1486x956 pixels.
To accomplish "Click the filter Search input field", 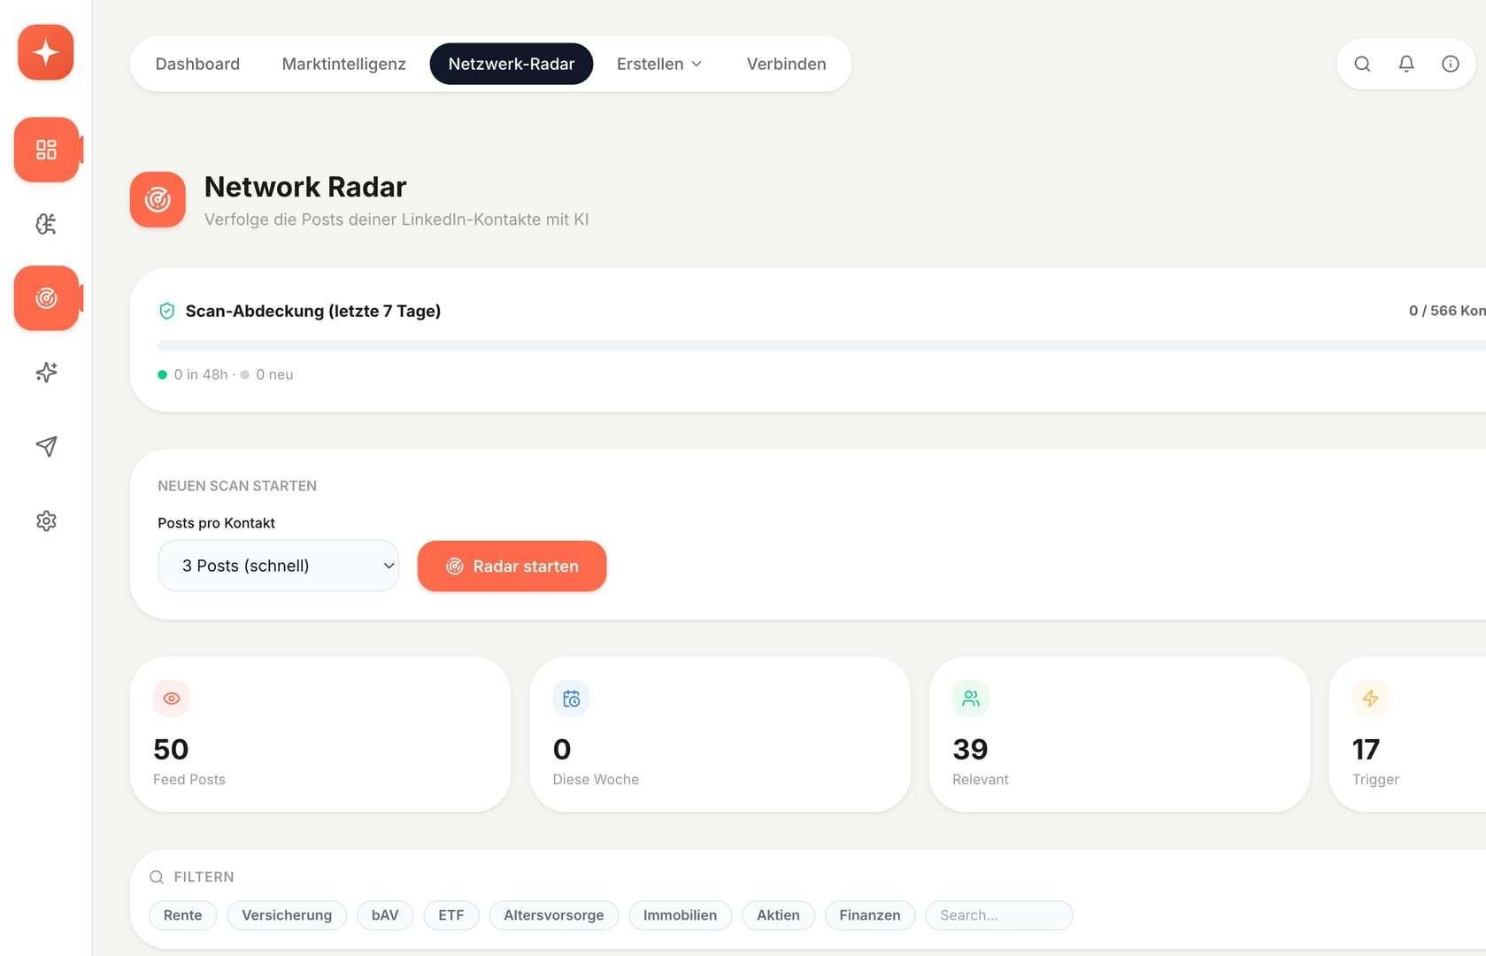I will [x=998, y=915].
